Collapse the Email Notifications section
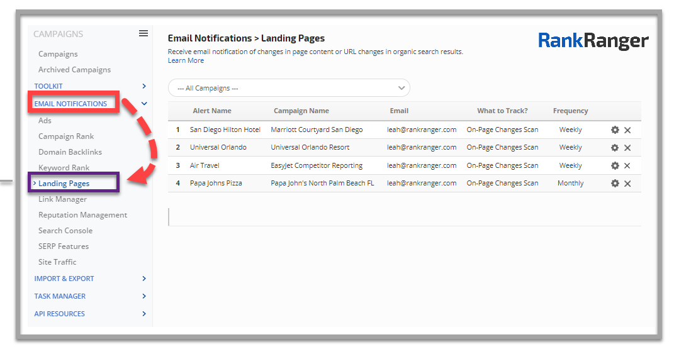The height and width of the screenshot is (359, 674). coord(144,104)
